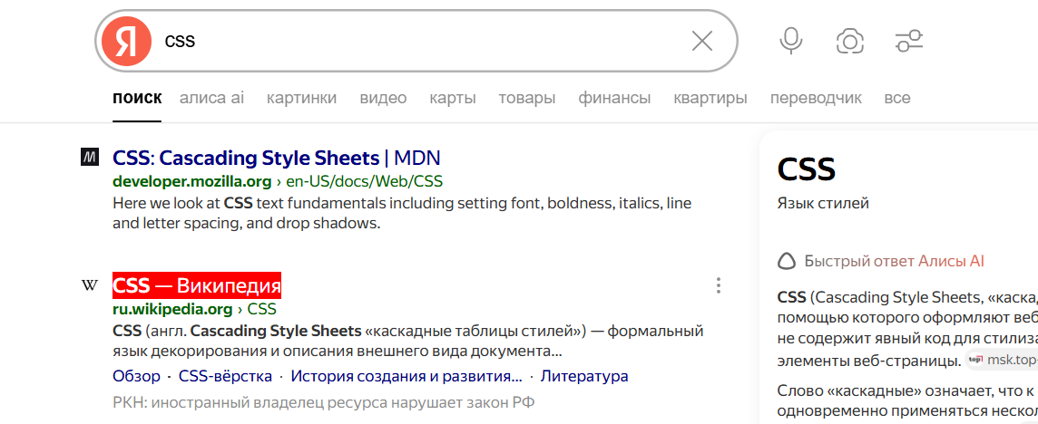Switch to the алиса ai tab
1038x424 pixels.
[x=211, y=99]
